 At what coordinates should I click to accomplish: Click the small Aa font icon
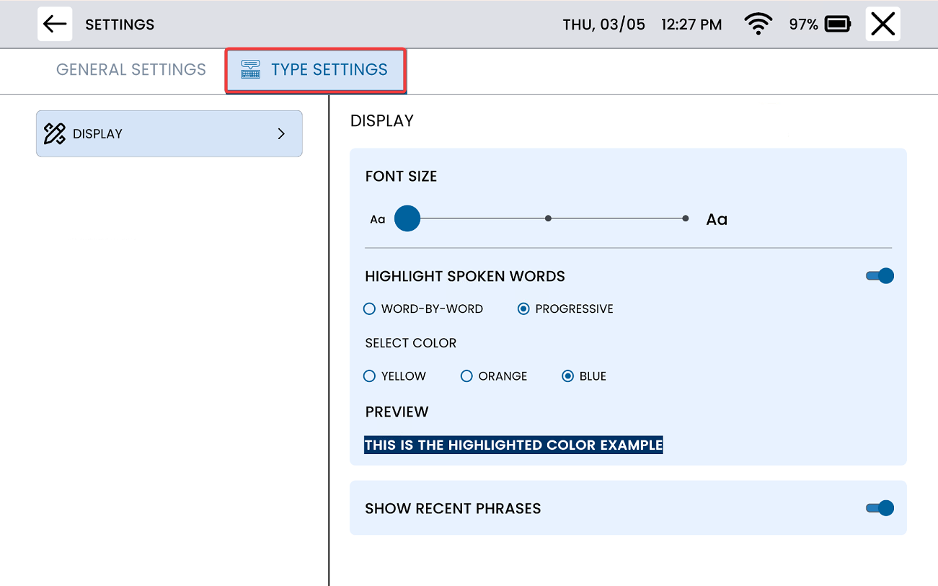click(x=378, y=219)
